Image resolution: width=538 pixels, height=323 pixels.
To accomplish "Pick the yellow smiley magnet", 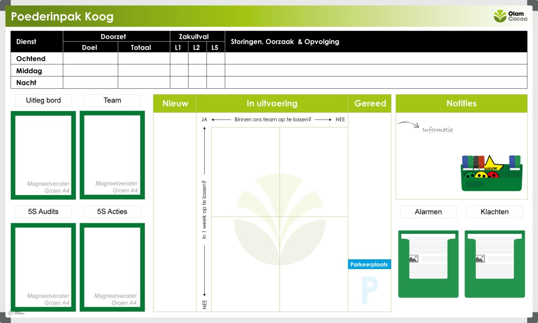I will 481,175.
